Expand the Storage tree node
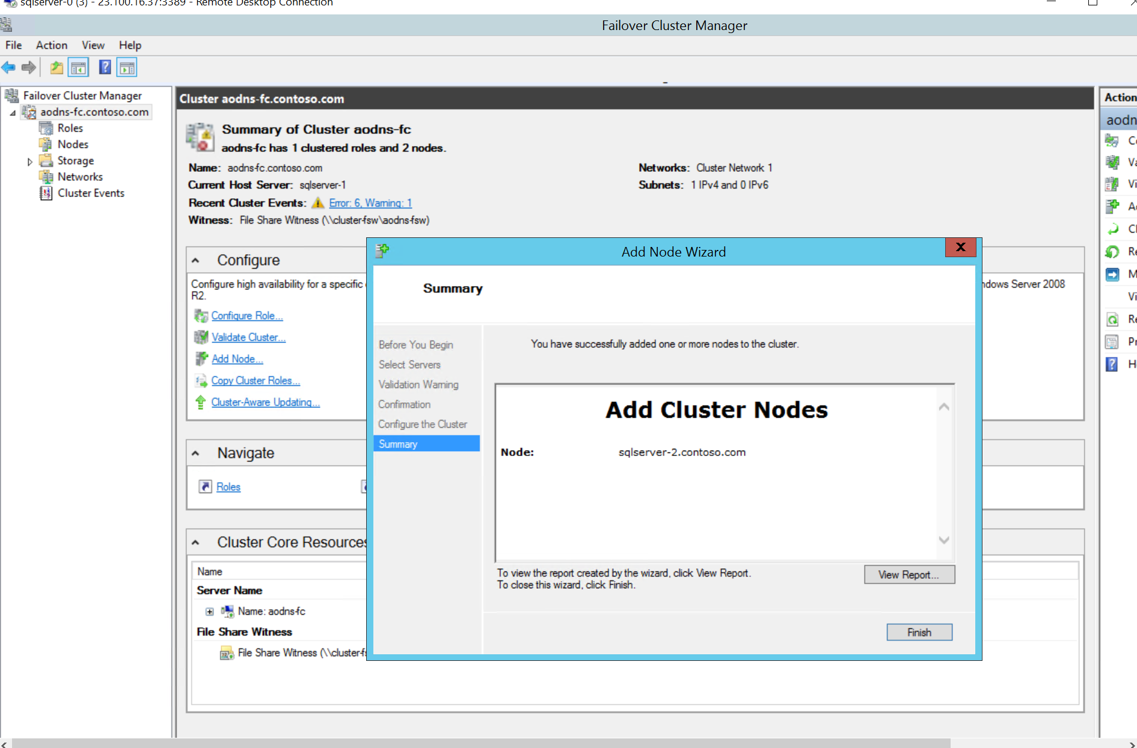 click(x=29, y=161)
